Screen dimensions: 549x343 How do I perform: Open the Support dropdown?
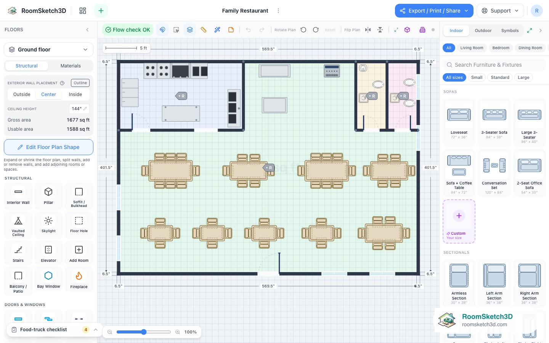[x=500, y=11]
